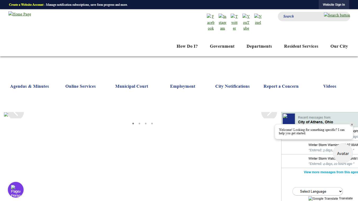Close the welcome chat popup
The image size is (358, 201).
[x=352, y=125]
